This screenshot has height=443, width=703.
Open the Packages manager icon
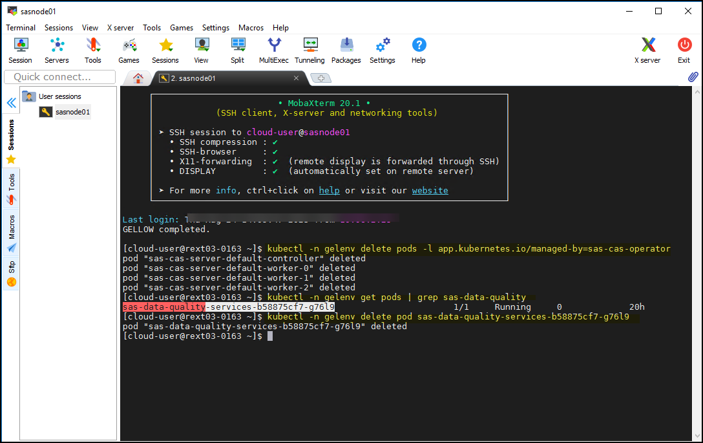(346, 47)
